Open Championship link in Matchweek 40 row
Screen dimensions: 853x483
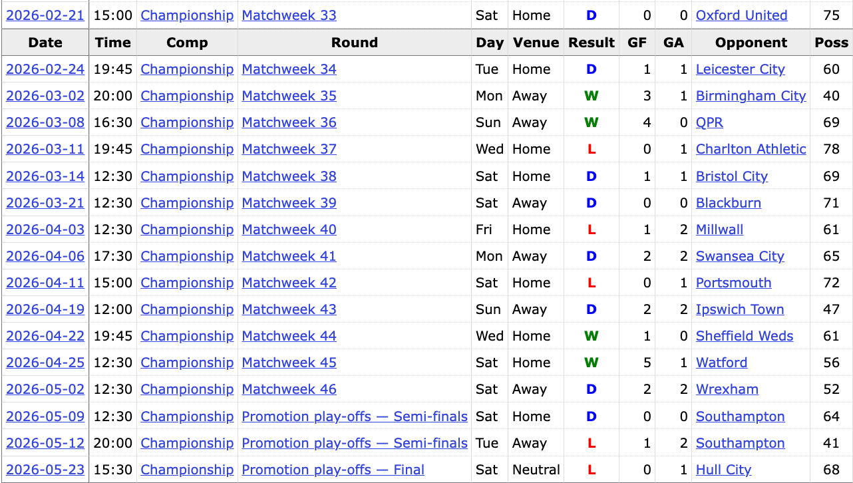tap(187, 230)
